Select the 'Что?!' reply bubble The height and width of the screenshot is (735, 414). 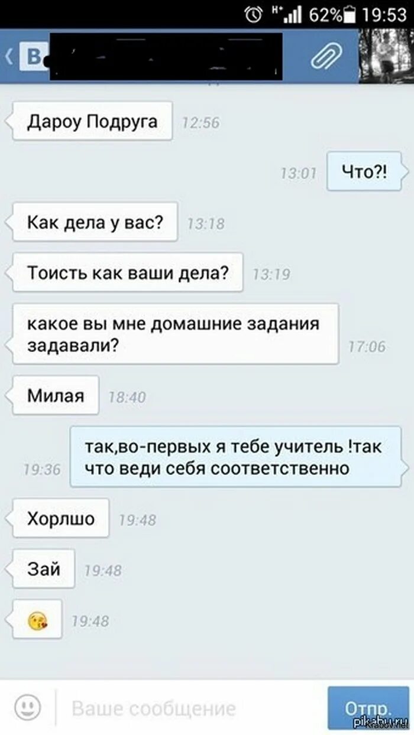coord(365,171)
